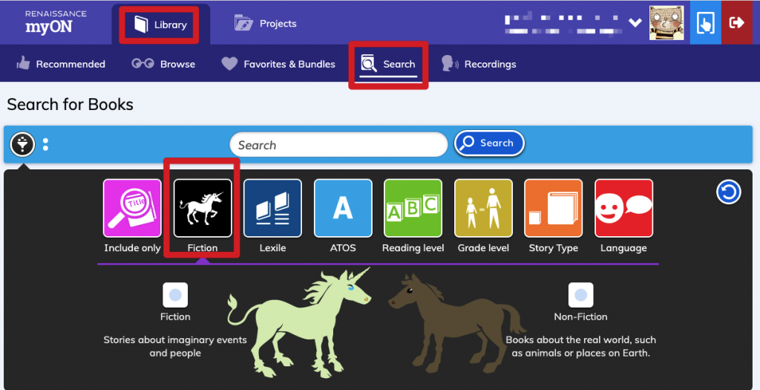Open the Lexile filter tile
760x390 pixels.
(x=272, y=208)
